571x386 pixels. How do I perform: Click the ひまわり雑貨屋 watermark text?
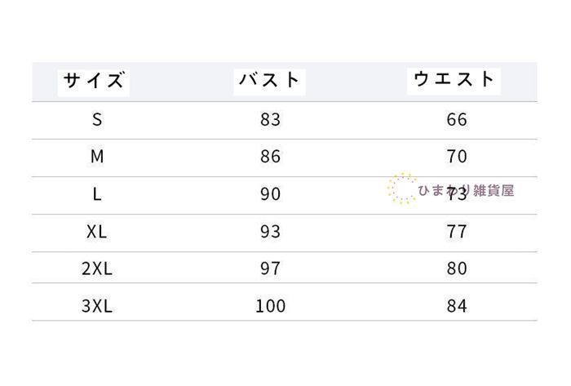(467, 191)
